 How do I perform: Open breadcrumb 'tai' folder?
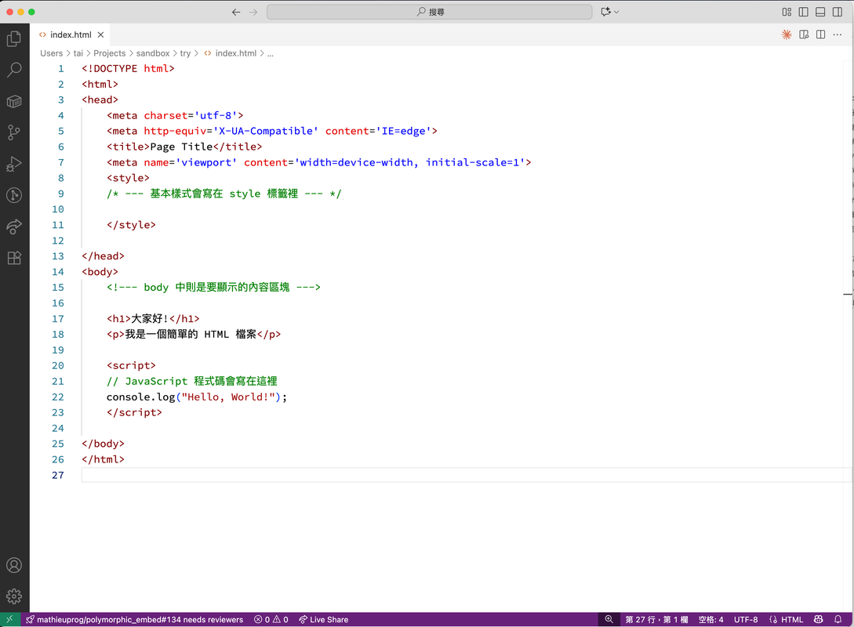click(x=78, y=53)
